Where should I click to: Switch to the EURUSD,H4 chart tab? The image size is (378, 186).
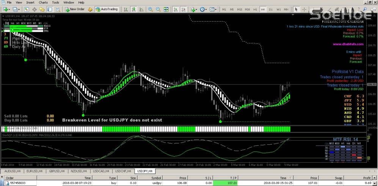pos(33,171)
